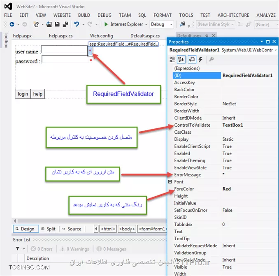The width and height of the screenshot is (279, 276).
Task: Click the Navigate Backward arrow icon
Action: tap(12, 24)
